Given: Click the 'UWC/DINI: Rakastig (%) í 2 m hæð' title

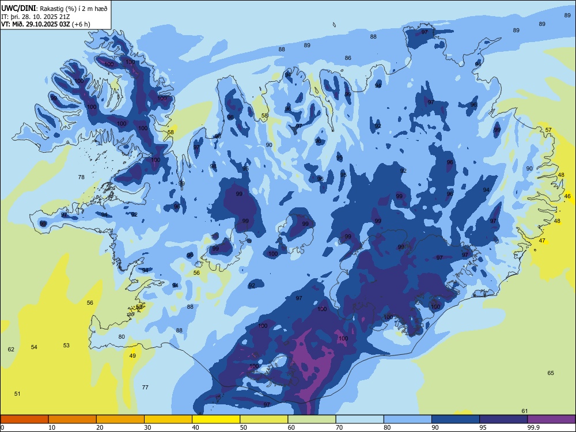Looking at the screenshot, I should tap(54, 8).
